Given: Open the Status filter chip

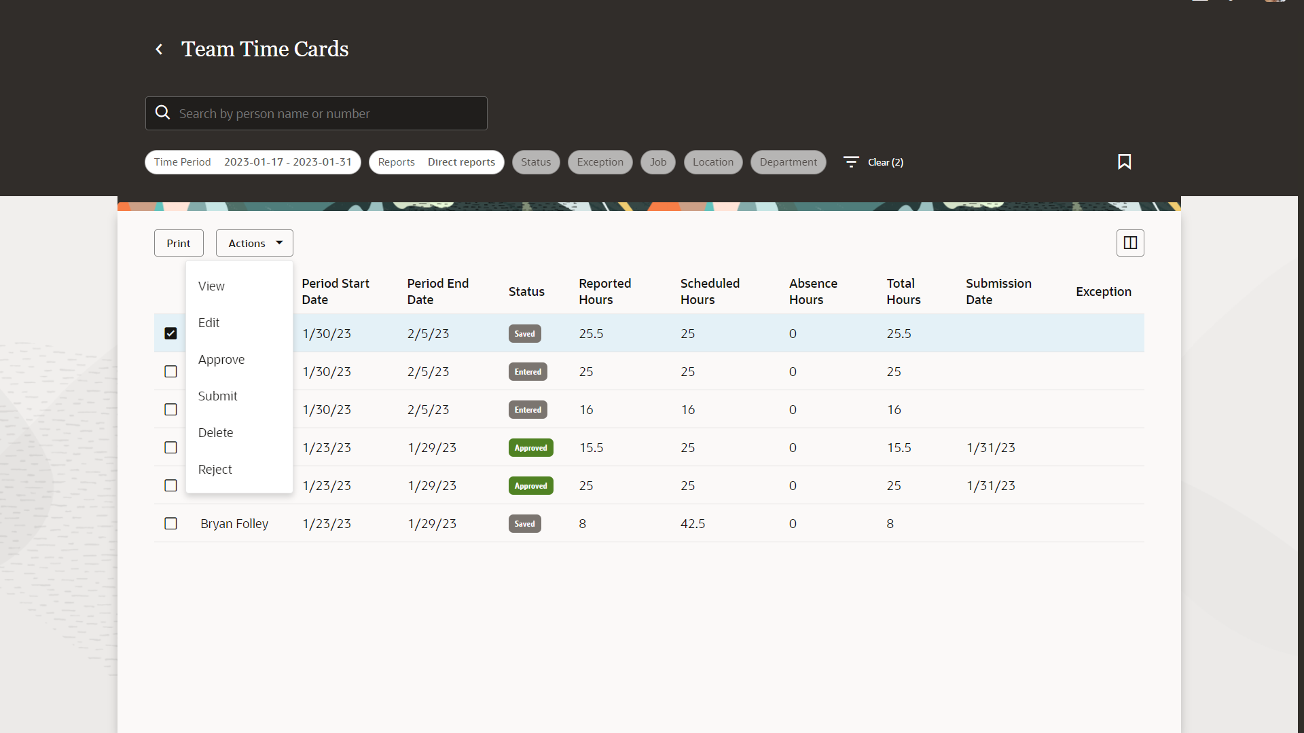Looking at the screenshot, I should [536, 162].
